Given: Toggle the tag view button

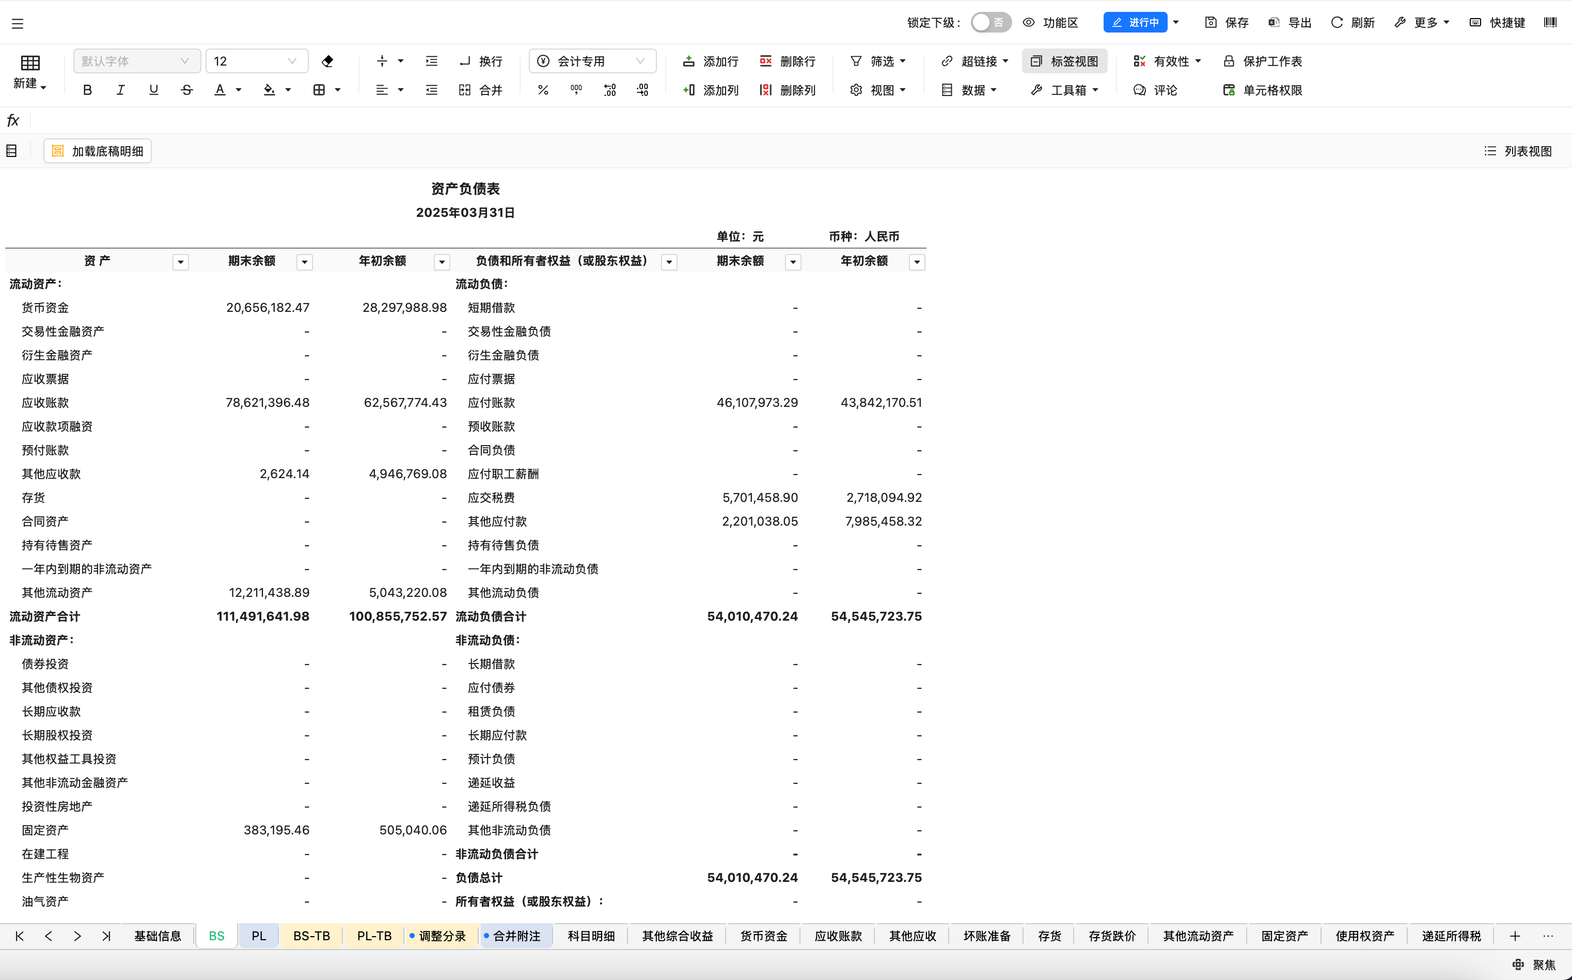Looking at the screenshot, I should [1064, 61].
